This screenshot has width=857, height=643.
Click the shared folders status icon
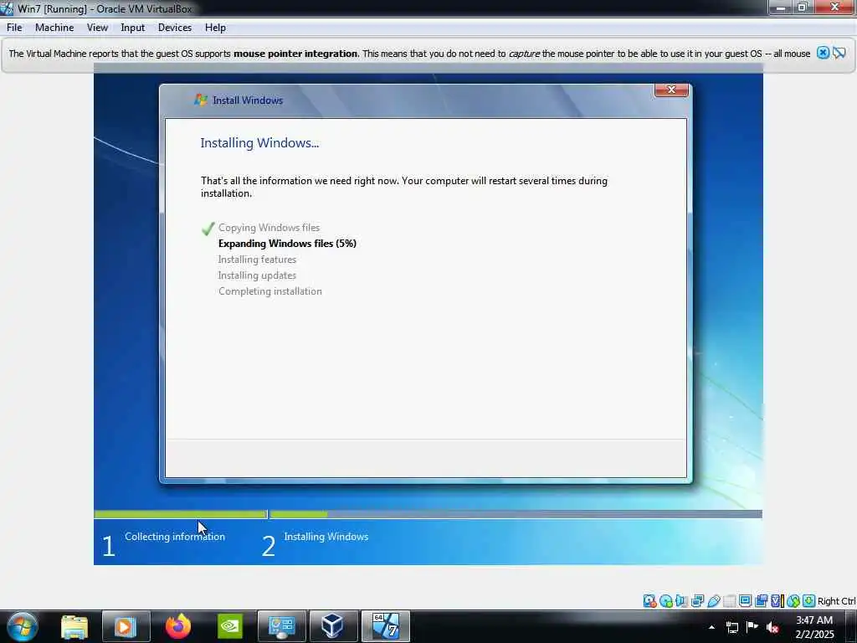tap(729, 601)
